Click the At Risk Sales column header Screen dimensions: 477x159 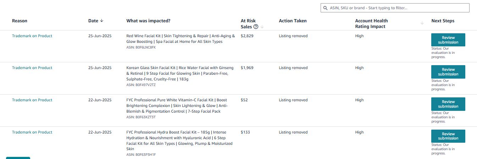(248, 24)
